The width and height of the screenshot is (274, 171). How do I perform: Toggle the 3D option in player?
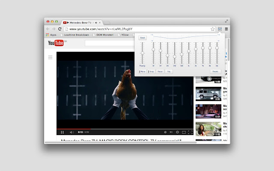point(171,132)
